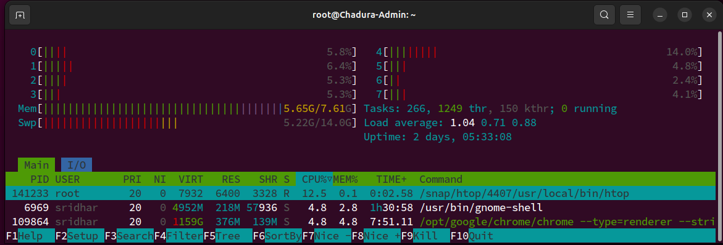Sort by NI column header
723x245 pixels.
tap(160, 179)
